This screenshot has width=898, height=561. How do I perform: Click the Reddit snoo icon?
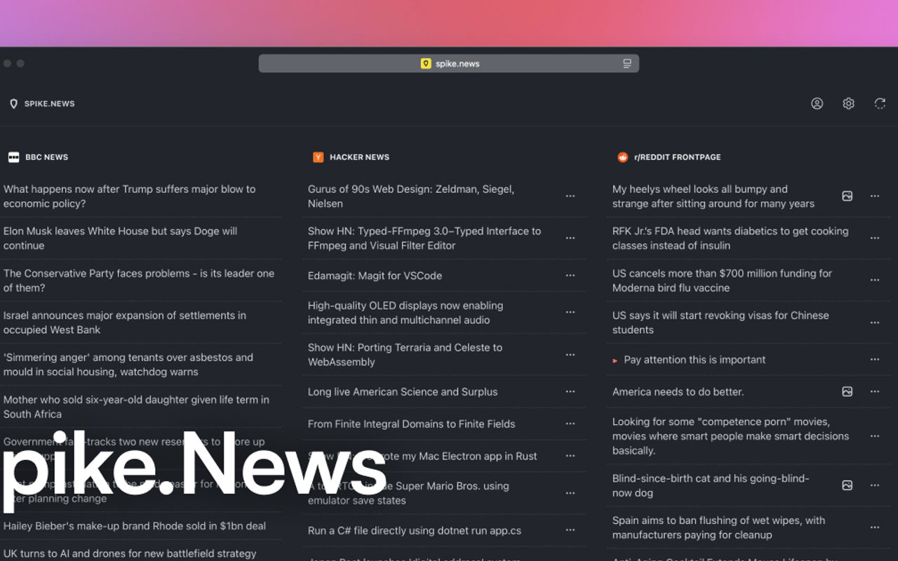click(622, 157)
